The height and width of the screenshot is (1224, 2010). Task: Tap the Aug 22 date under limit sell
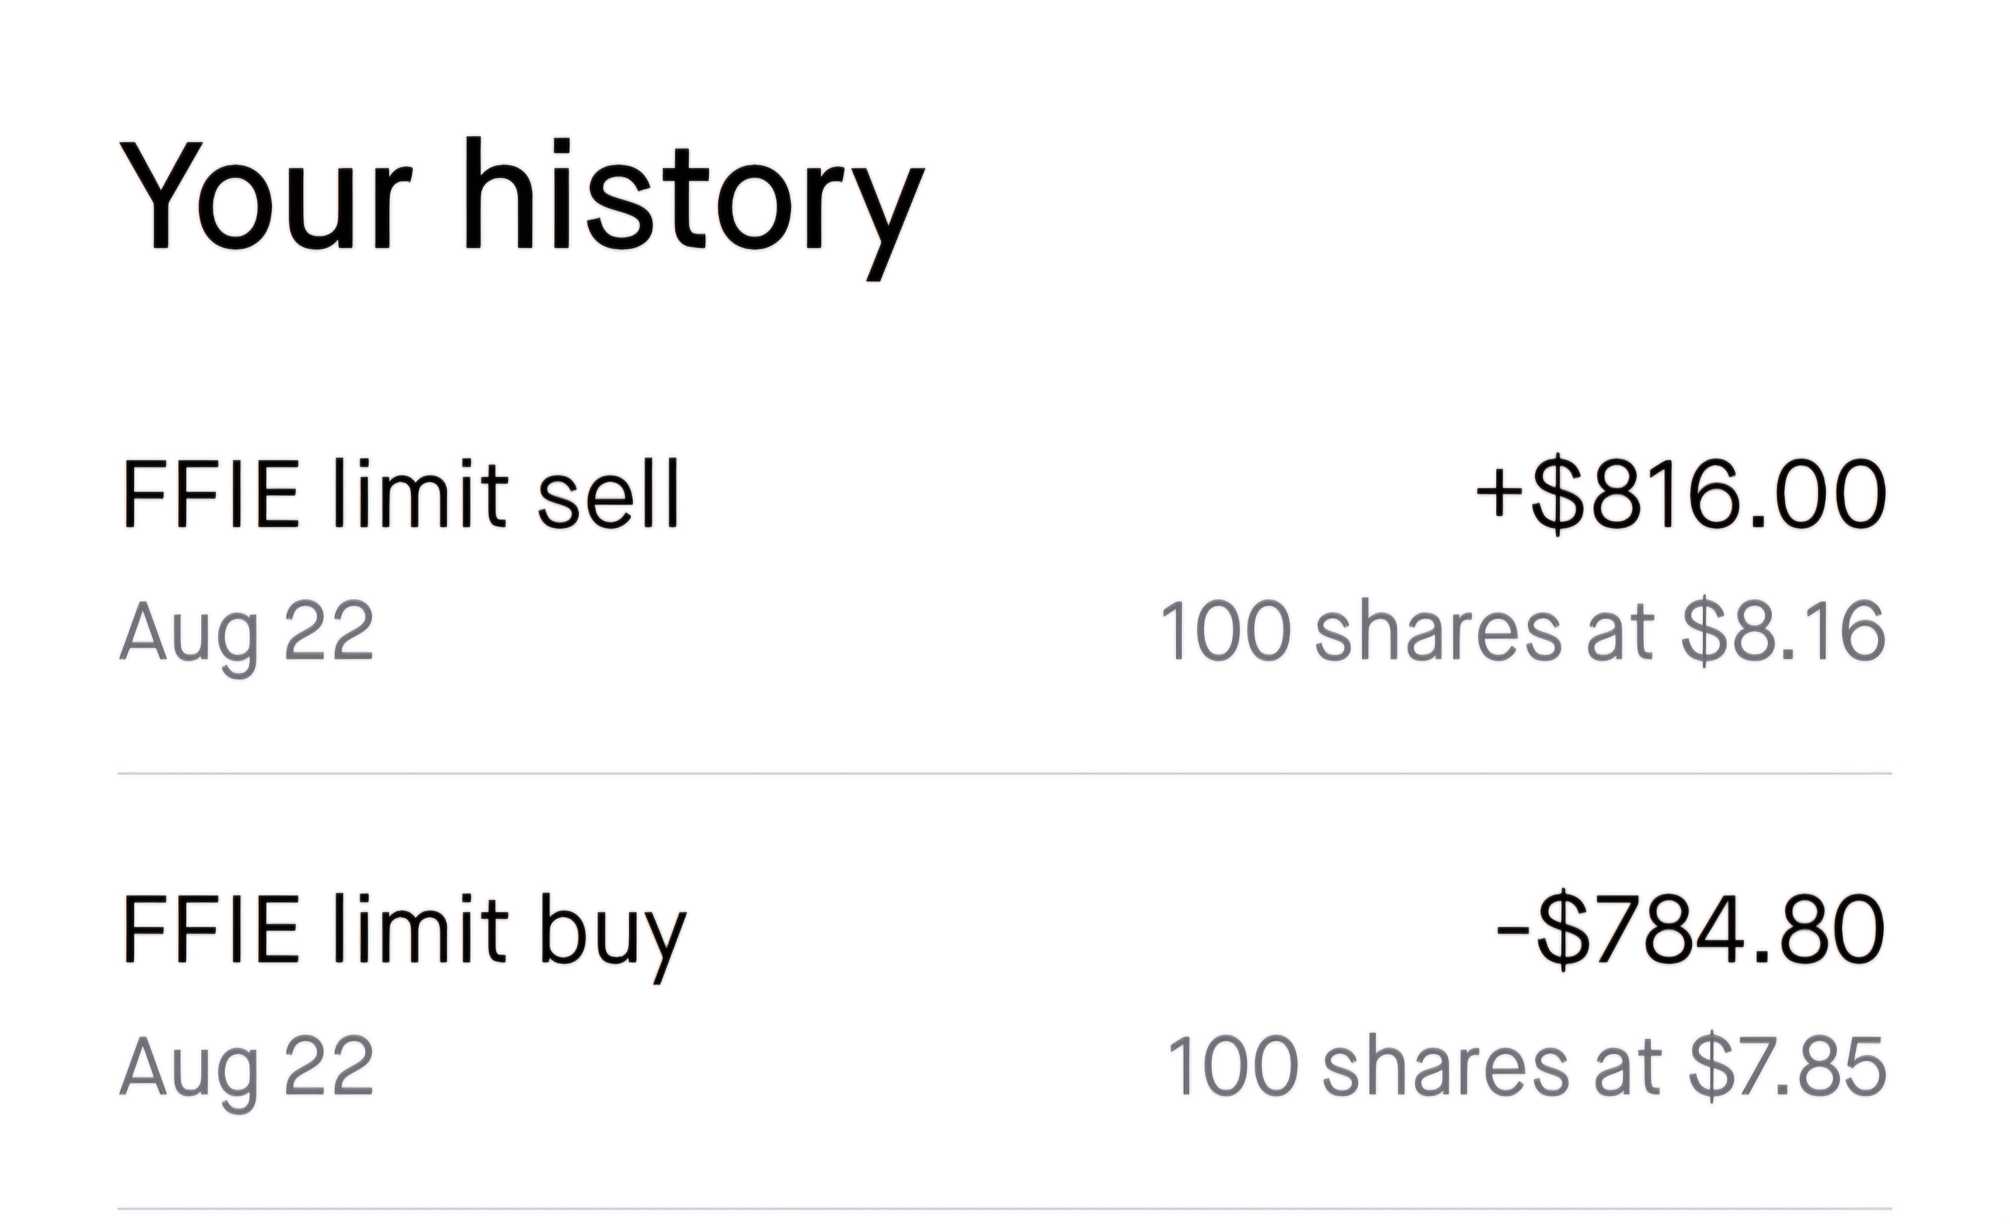(x=246, y=633)
